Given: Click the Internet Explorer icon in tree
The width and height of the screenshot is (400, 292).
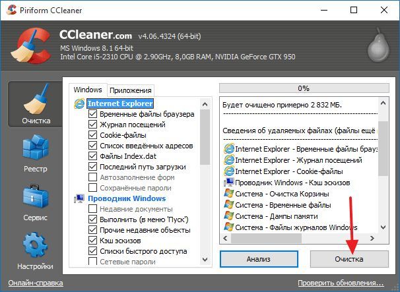Looking at the screenshot, I should click(x=79, y=103).
